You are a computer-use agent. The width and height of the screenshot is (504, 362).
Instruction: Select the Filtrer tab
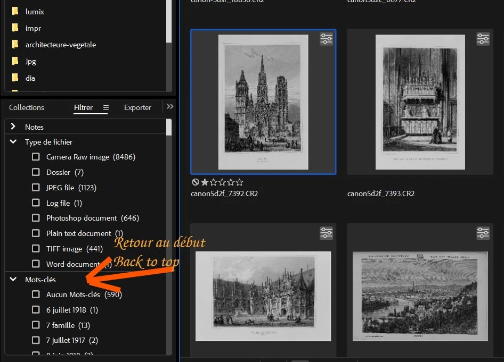83,107
